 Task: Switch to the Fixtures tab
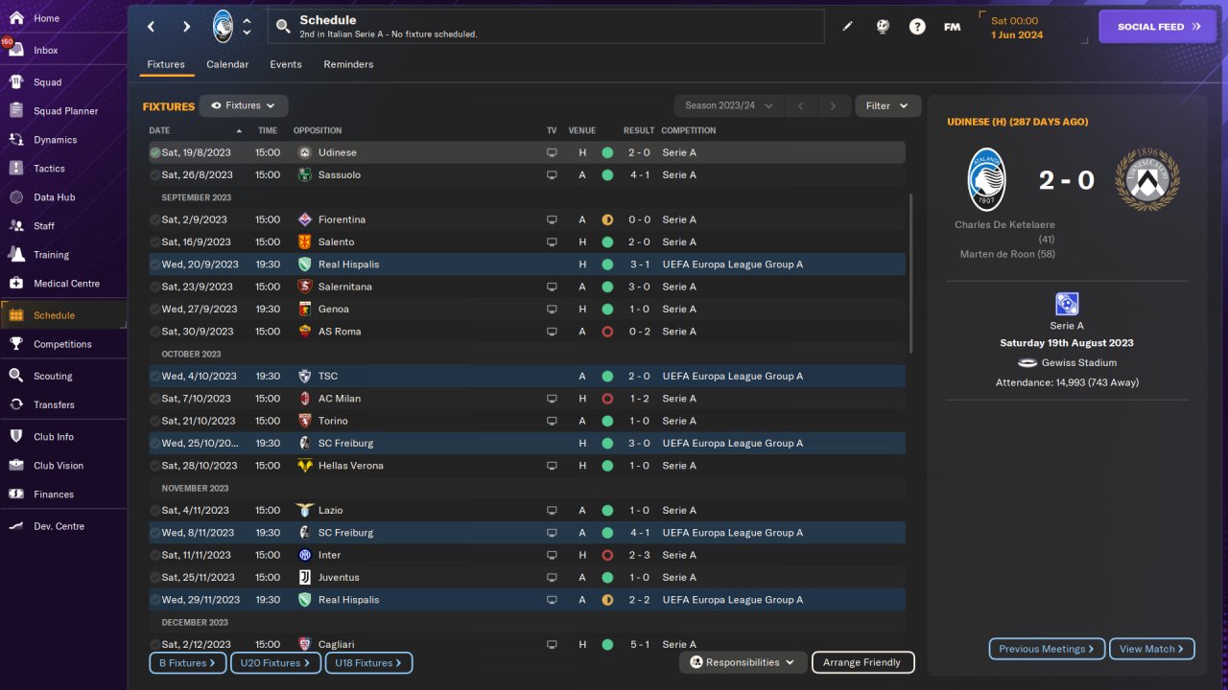(x=166, y=64)
